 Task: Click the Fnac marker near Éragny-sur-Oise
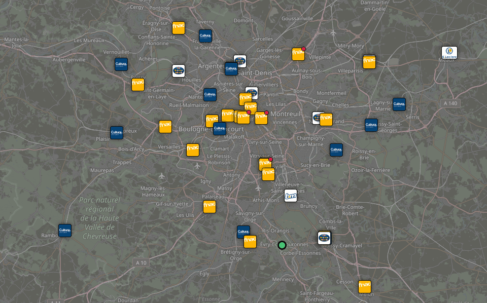(x=179, y=28)
